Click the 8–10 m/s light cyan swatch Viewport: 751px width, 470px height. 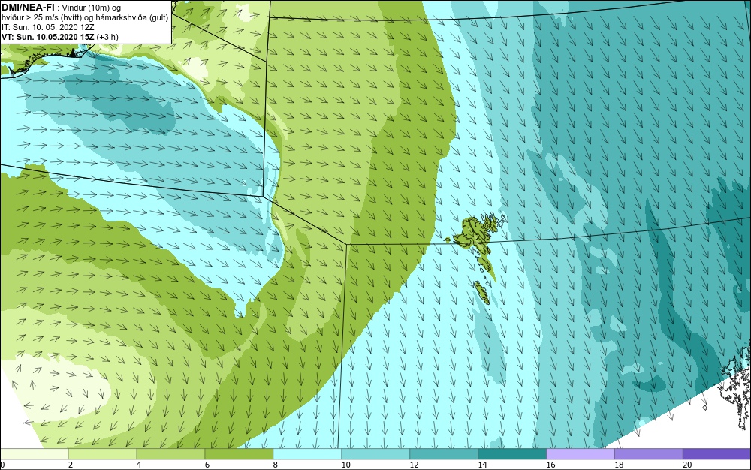coord(307,454)
